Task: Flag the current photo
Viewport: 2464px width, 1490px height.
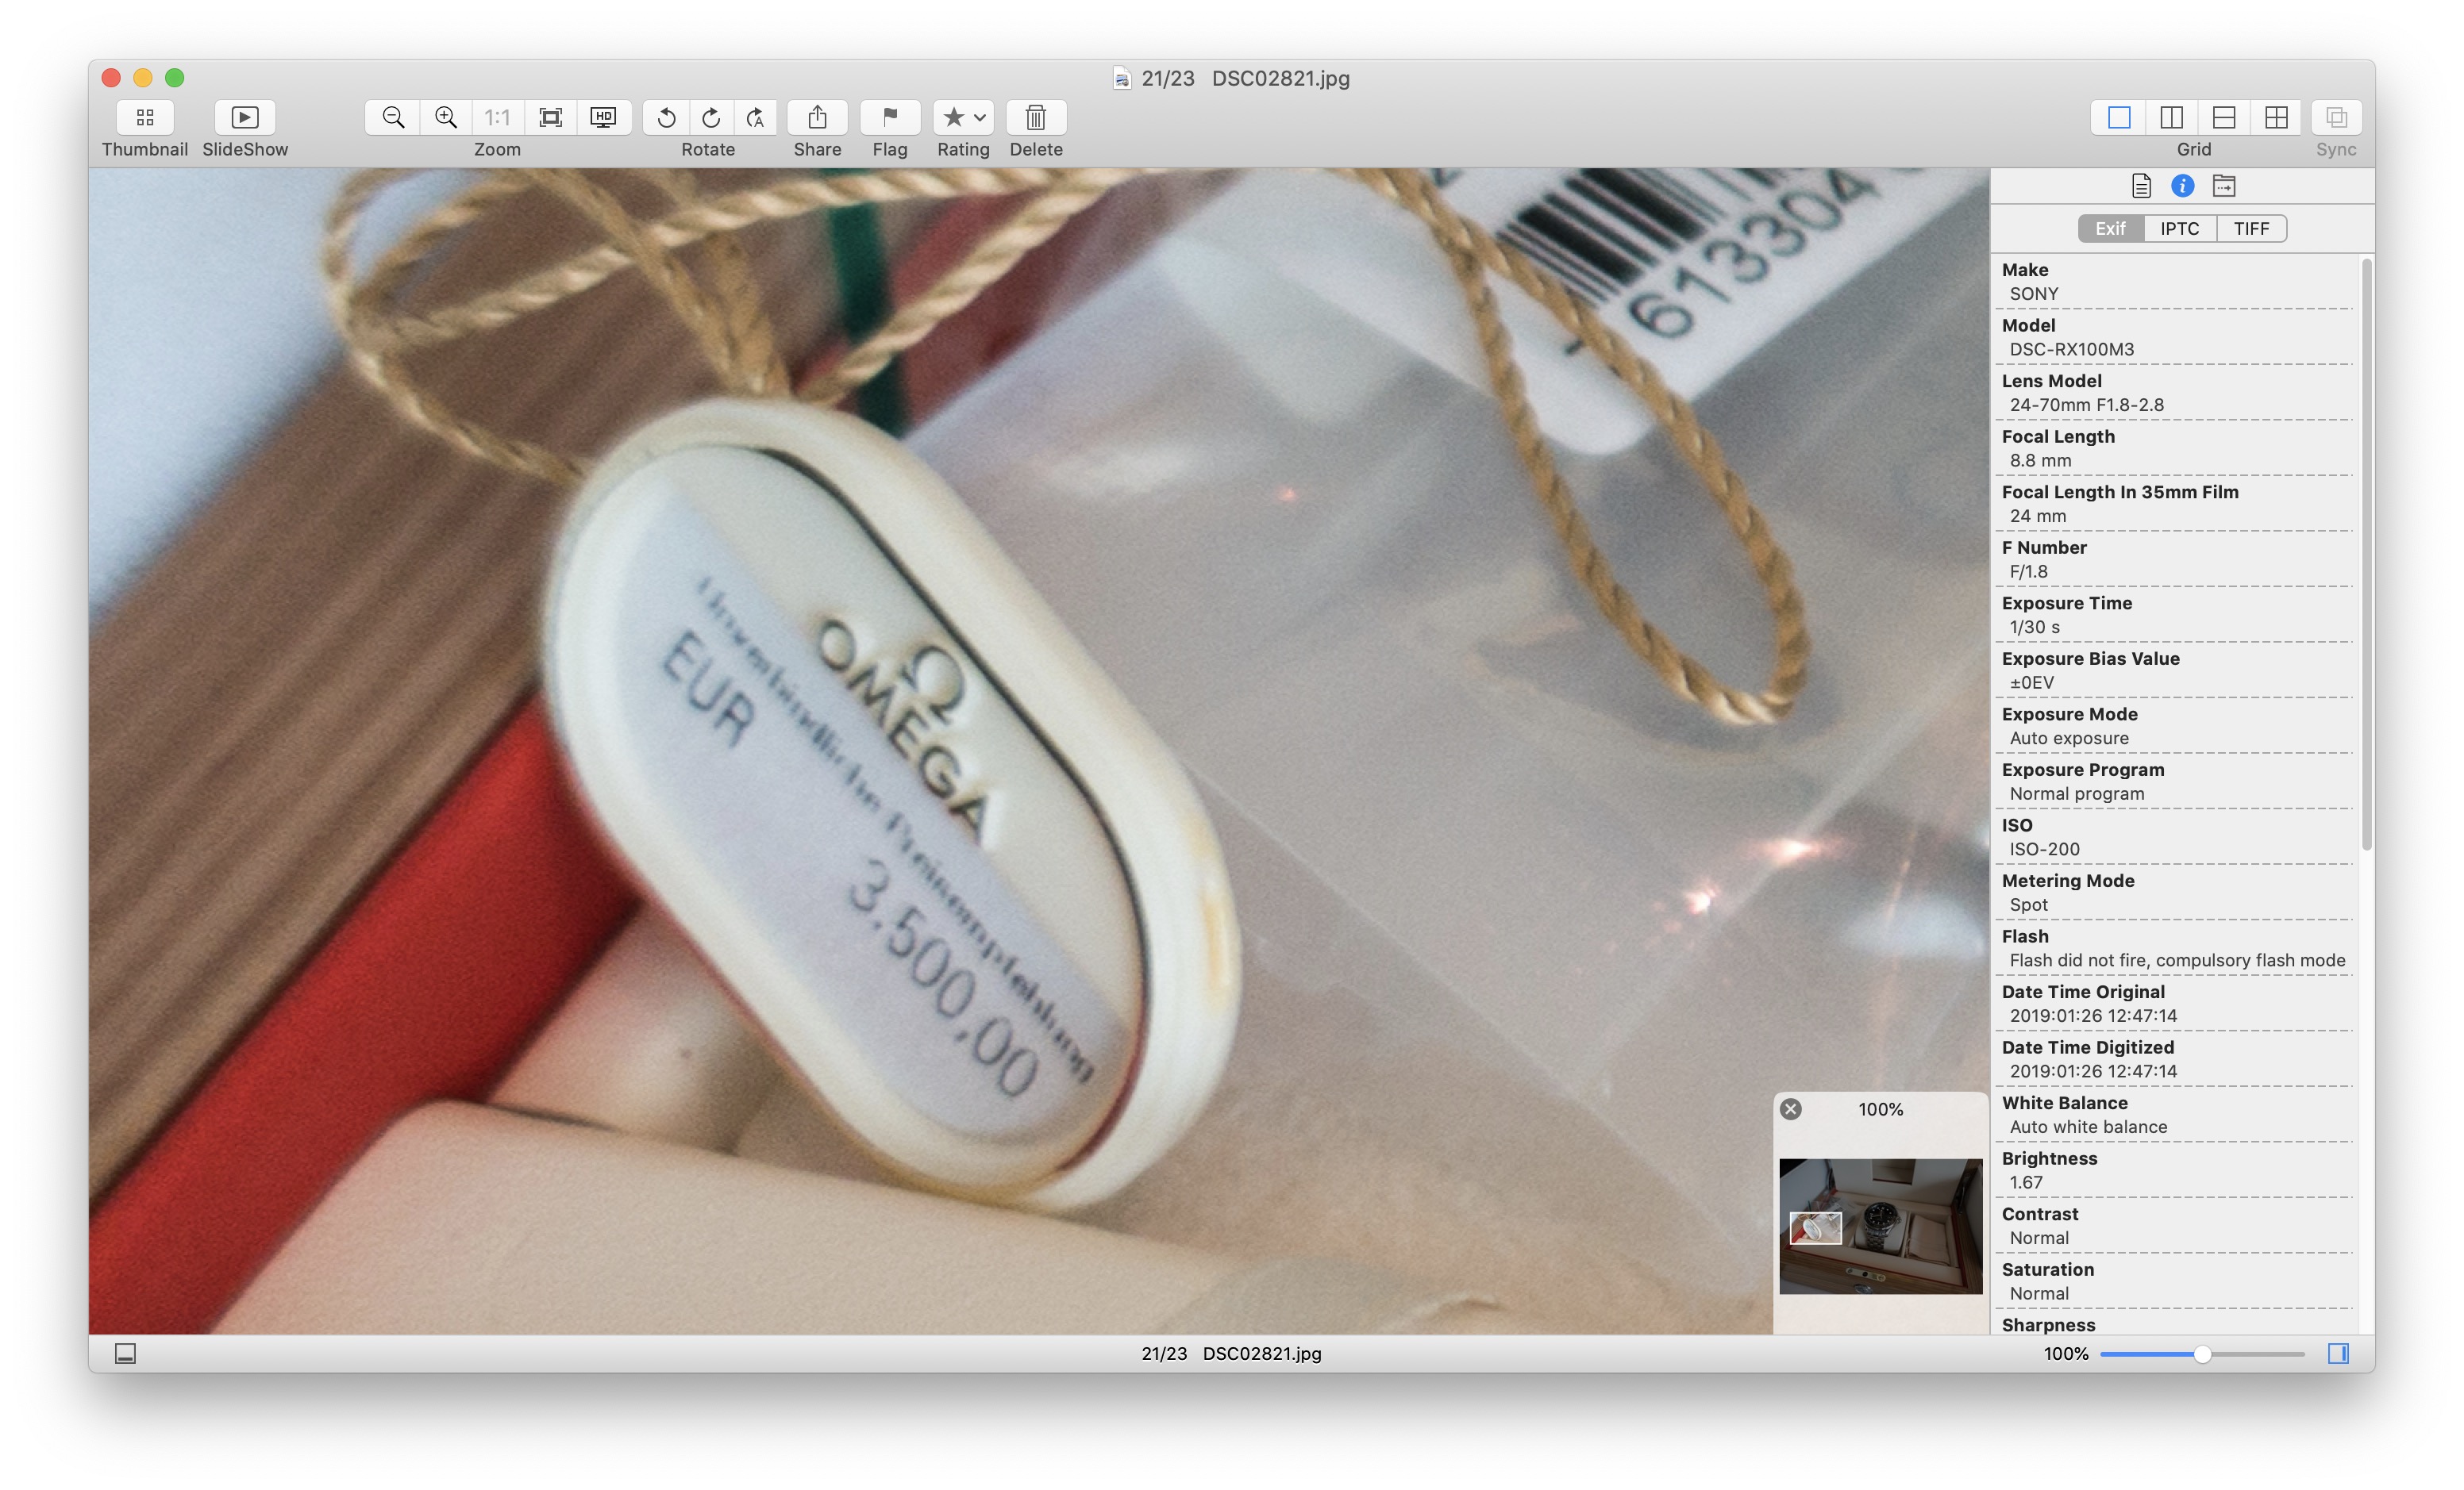Action: click(890, 118)
